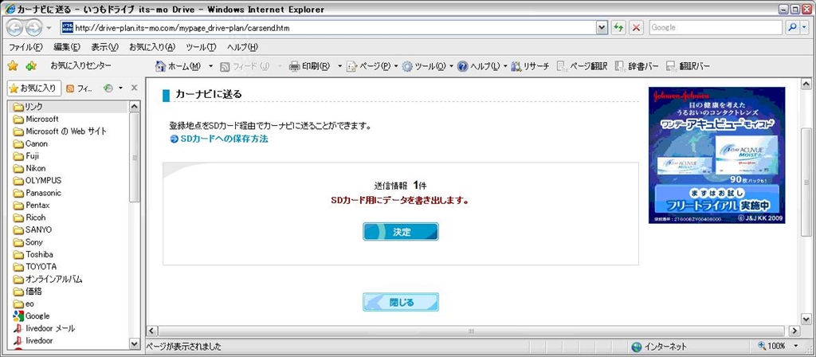The width and height of the screenshot is (816, 357).
Task: Open the recent pages dropdown near Back button
Action: pyautogui.click(x=49, y=28)
